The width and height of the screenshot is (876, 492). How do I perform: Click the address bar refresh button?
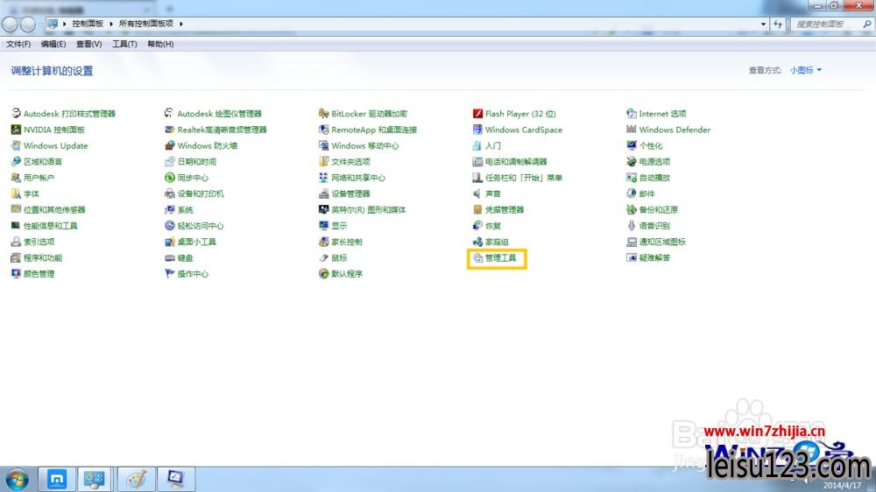(778, 24)
